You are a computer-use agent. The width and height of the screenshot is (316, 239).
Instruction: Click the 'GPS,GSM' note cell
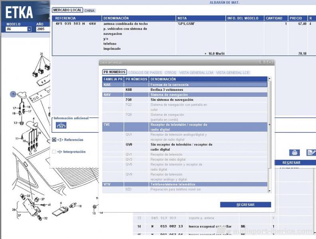coord(186,24)
